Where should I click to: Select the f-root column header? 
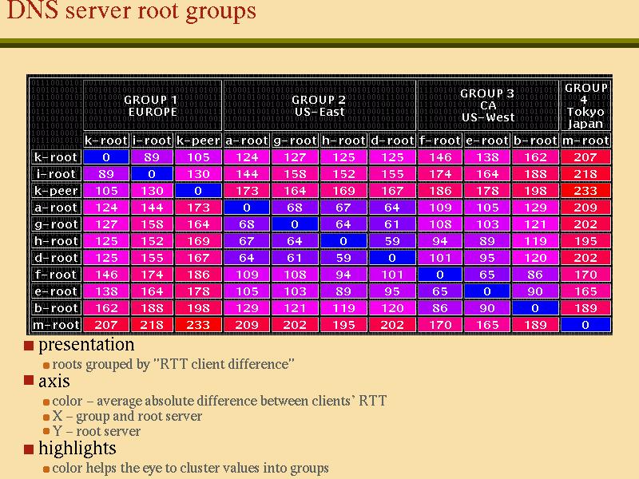(440, 141)
